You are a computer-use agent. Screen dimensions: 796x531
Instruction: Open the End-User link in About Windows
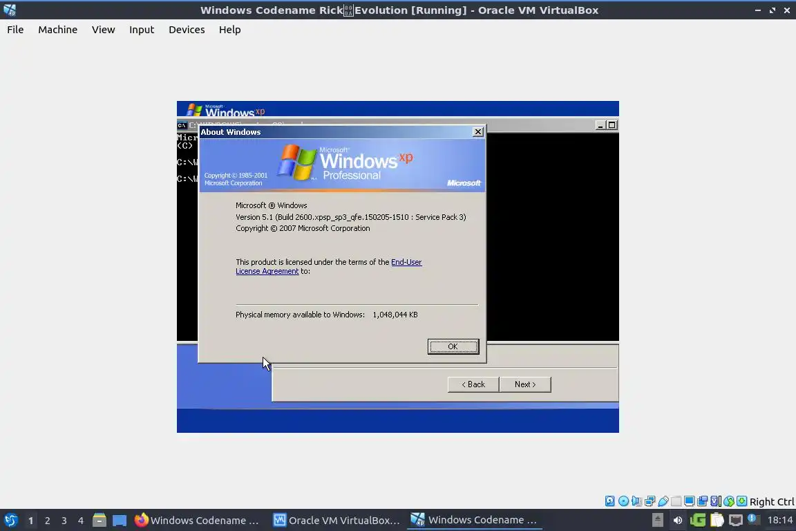406,262
